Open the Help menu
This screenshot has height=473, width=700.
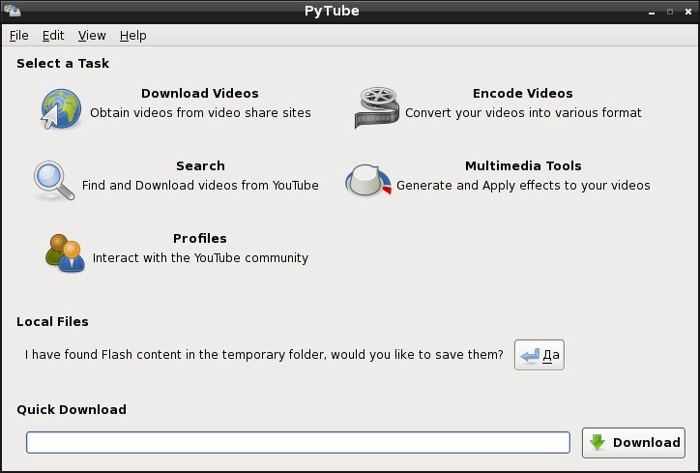pyautogui.click(x=133, y=35)
